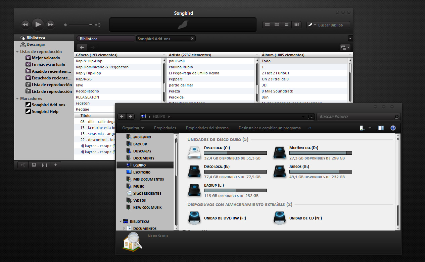This screenshot has height=262, width=425.
Task: Click the Álbum column header
Action: 306,55
